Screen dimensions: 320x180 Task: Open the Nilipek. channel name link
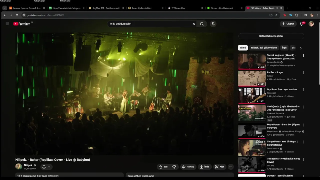[28, 165]
